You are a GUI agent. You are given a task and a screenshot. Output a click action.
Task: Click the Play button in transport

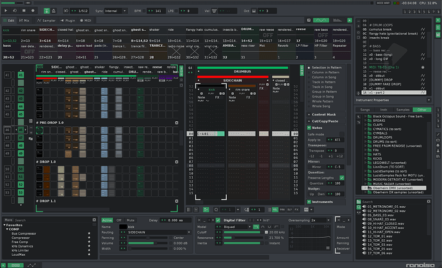coord(6,11)
